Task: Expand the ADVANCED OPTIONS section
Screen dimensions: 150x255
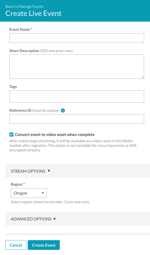Action: [78, 219]
